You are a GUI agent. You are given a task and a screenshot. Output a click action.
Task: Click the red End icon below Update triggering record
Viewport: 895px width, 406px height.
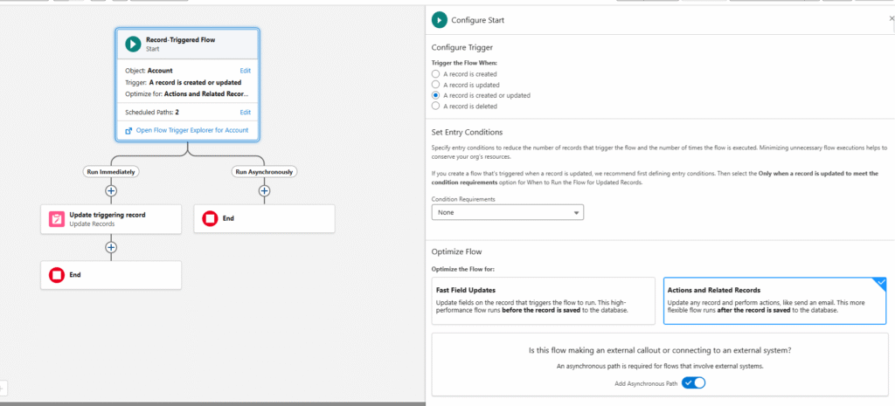[x=56, y=275]
